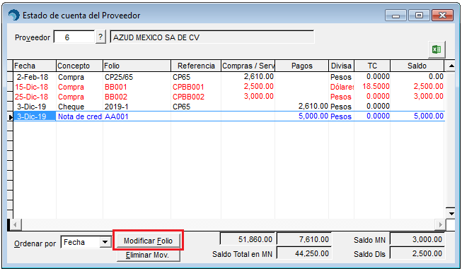
Task: Click the TC column header
Action: point(372,66)
